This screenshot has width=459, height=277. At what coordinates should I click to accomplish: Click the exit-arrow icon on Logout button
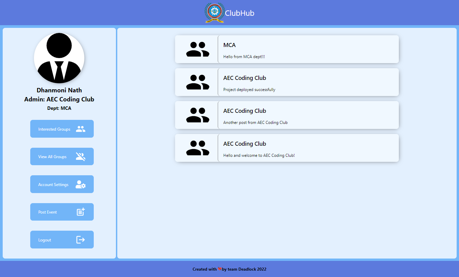[x=80, y=239]
